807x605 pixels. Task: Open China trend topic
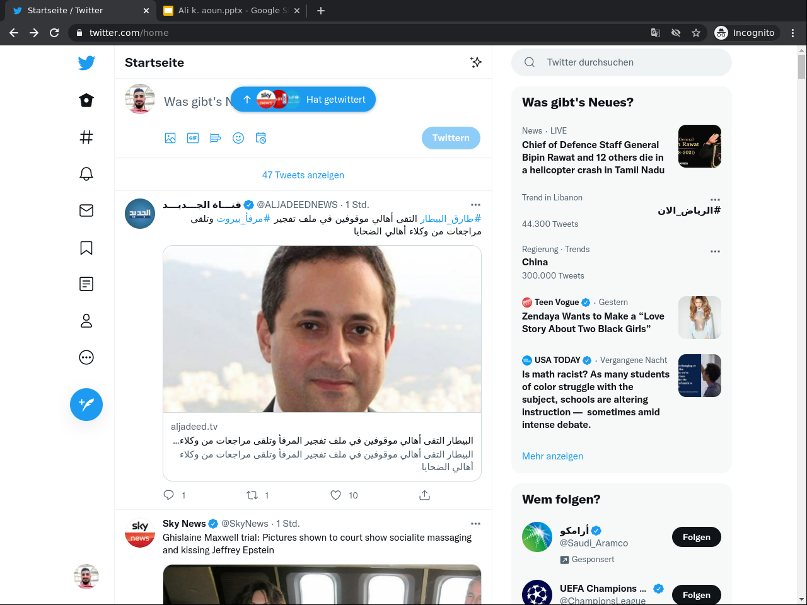pos(535,262)
